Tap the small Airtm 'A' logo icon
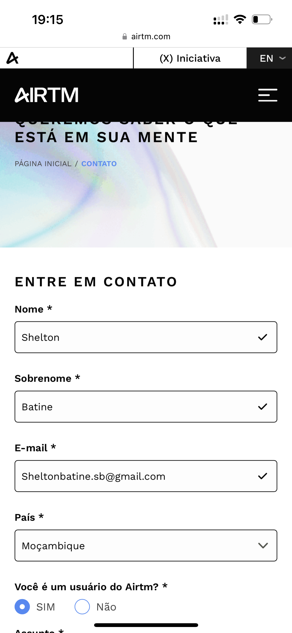The image size is (292, 633). pos(12,58)
